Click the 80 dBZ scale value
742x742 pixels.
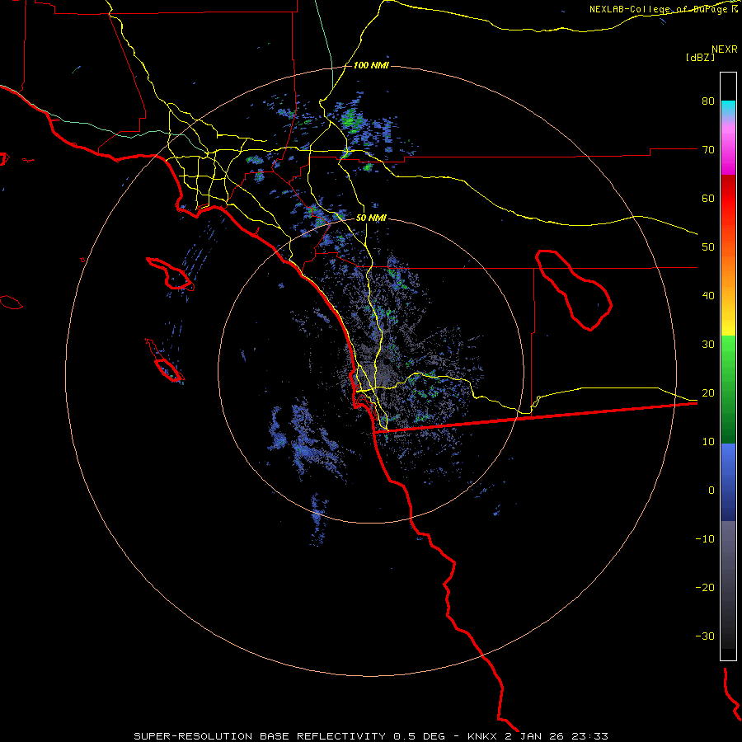708,101
